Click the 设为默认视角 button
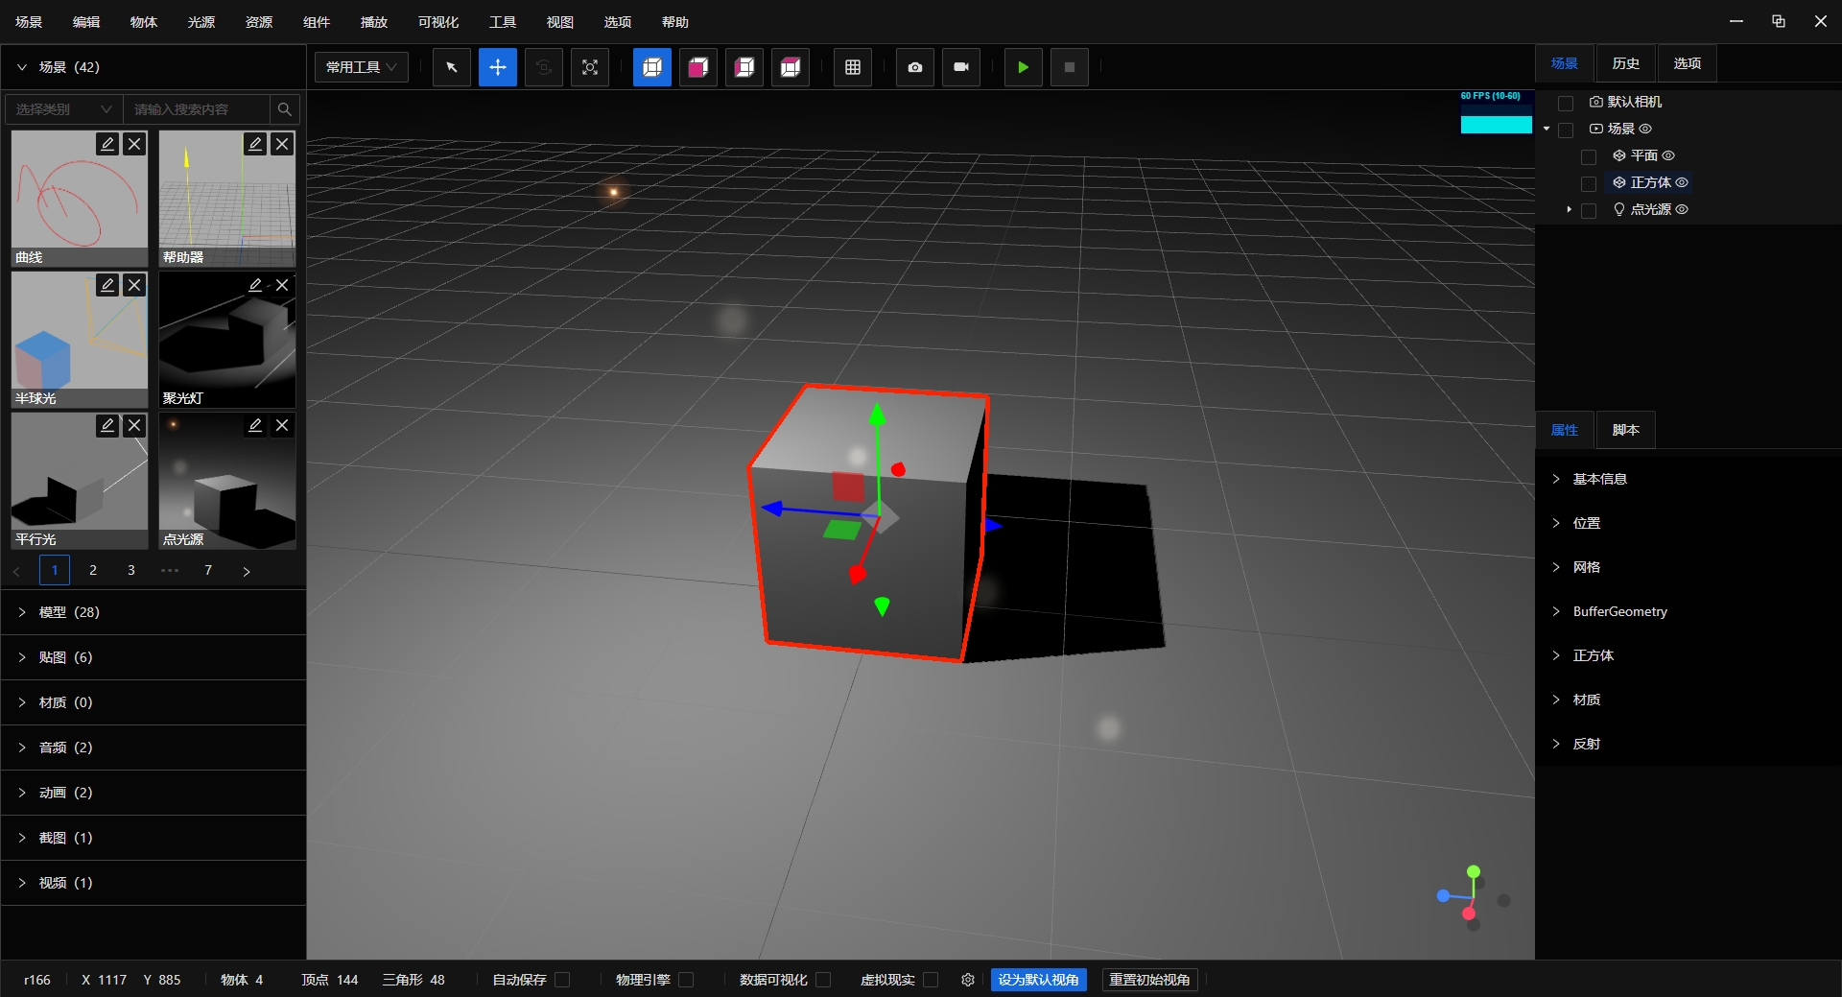 click(1038, 980)
